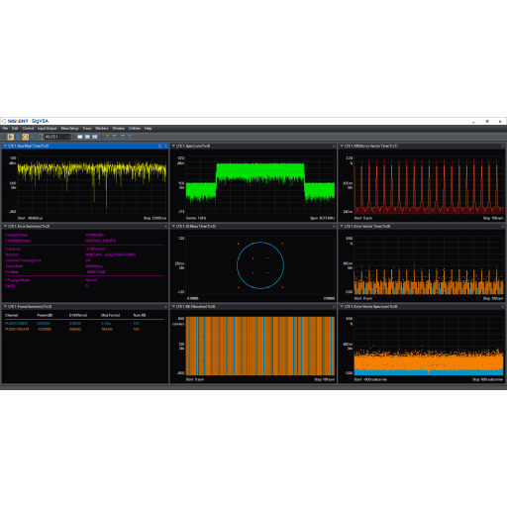
Task: Click the Time Offset label in Error Summary
Action: click(14, 266)
